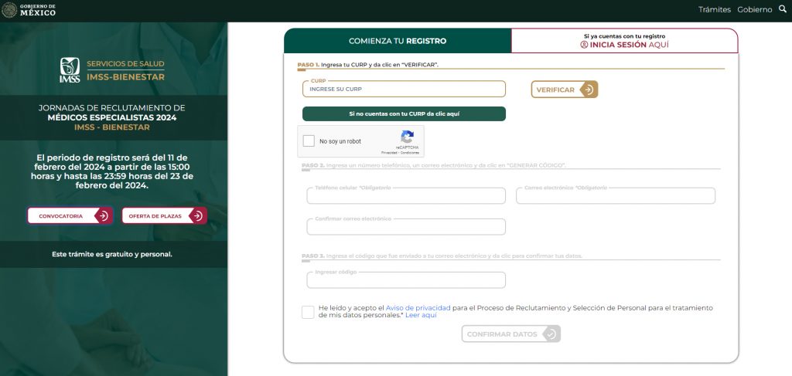792x376 pixels.
Task: Click the arrow icon on OFERTA DE PLAZAS
Action: [x=198, y=216]
